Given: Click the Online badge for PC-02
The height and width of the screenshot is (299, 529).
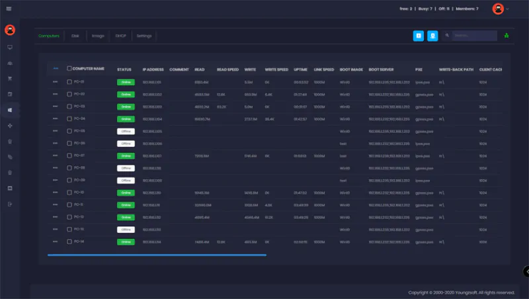Looking at the screenshot, I should pyautogui.click(x=126, y=95).
